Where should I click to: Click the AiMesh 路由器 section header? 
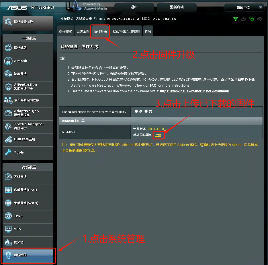tap(161, 121)
